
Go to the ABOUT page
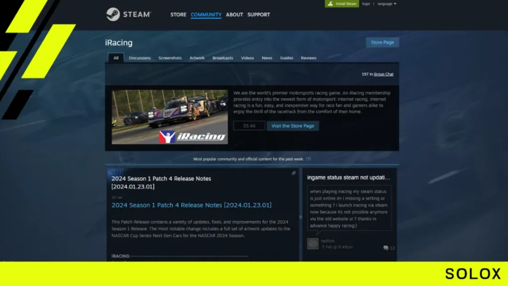coord(234,14)
